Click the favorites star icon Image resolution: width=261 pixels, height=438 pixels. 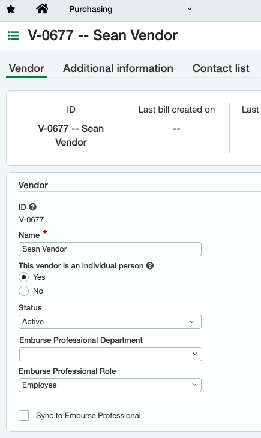pyautogui.click(x=11, y=9)
